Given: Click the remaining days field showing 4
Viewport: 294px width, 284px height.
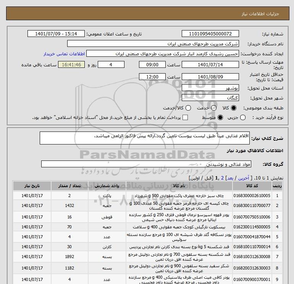Looking at the screenshot, I should 111,64.
